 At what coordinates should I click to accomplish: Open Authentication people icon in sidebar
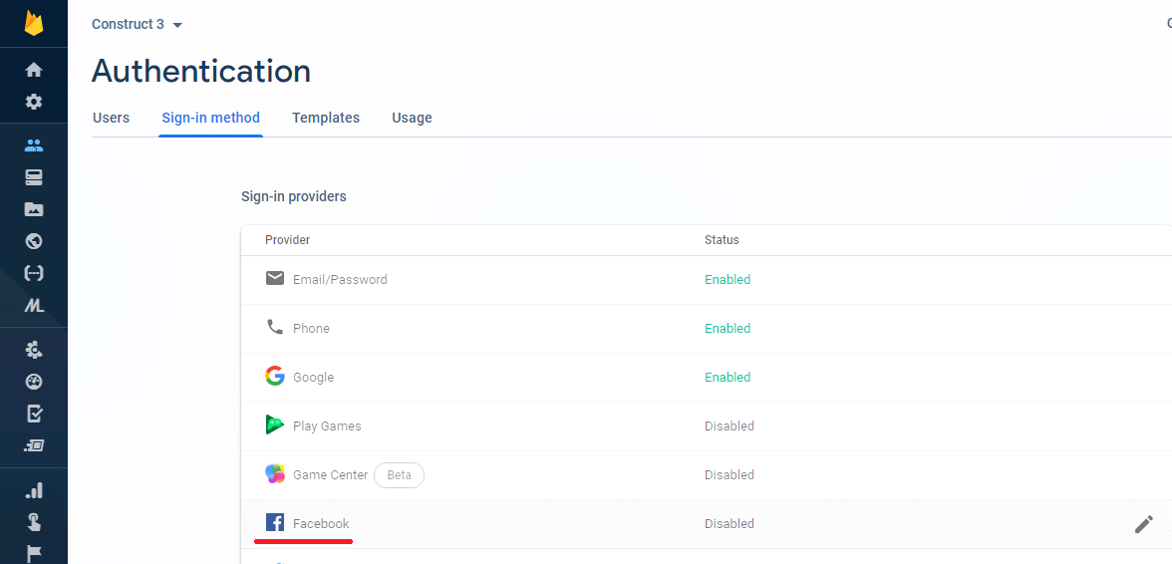tap(34, 145)
